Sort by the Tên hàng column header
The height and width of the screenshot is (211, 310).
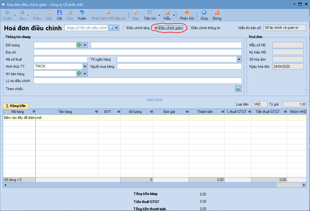[65, 112]
